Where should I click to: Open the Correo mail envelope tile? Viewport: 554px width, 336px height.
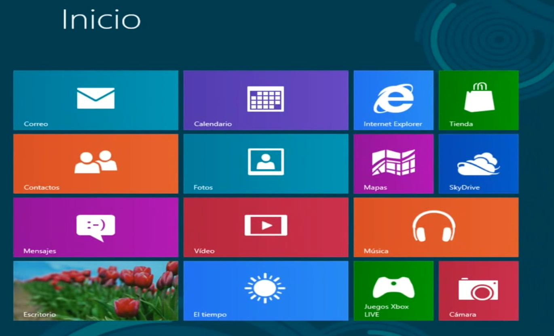(x=96, y=100)
